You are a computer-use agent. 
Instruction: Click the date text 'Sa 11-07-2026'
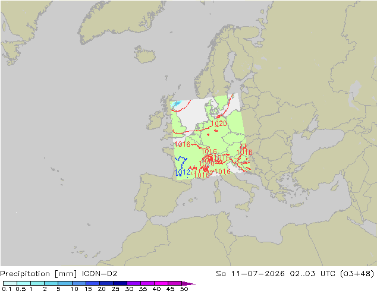click(x=250, y=274)
